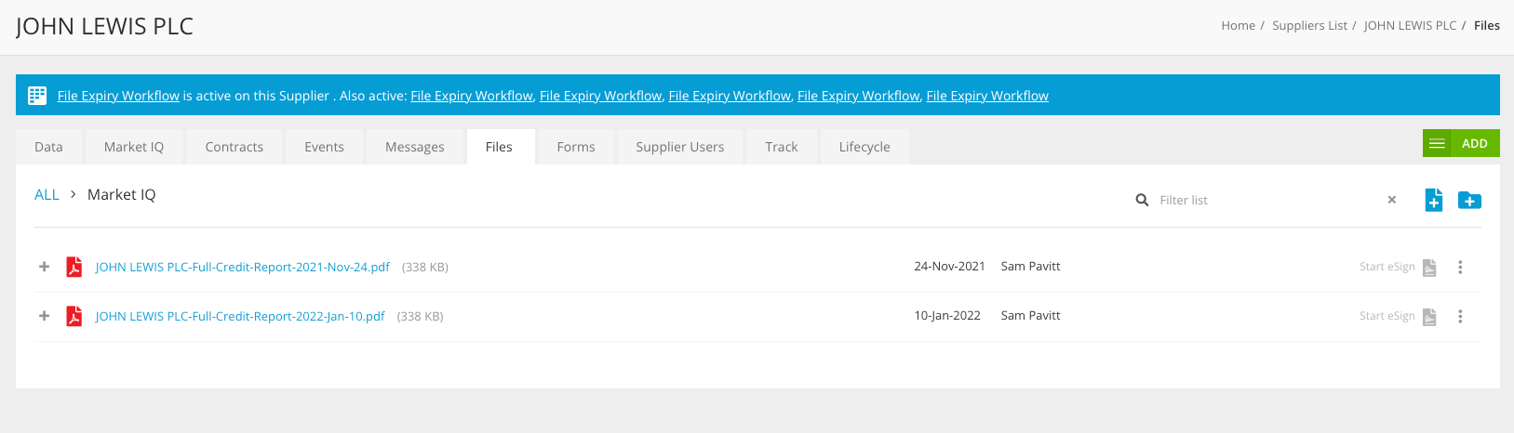Expand the Nov-24 credit report row
Viewport: 1514px width, 433px height.
coord(44,267)
